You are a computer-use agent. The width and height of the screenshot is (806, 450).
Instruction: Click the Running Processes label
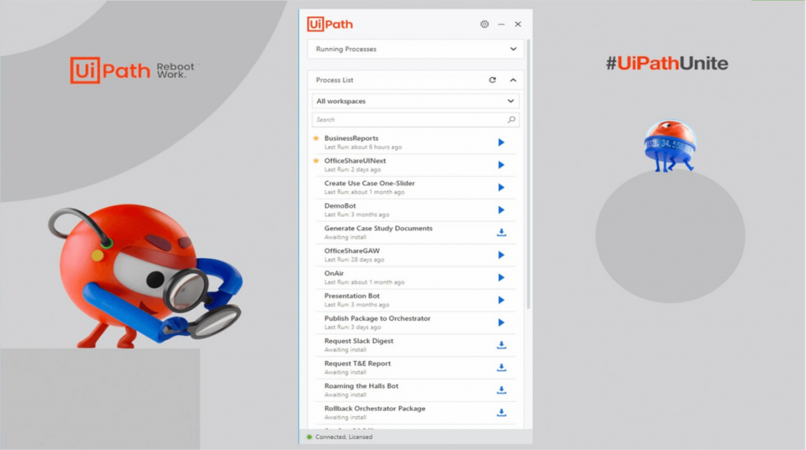coord(346,50)
